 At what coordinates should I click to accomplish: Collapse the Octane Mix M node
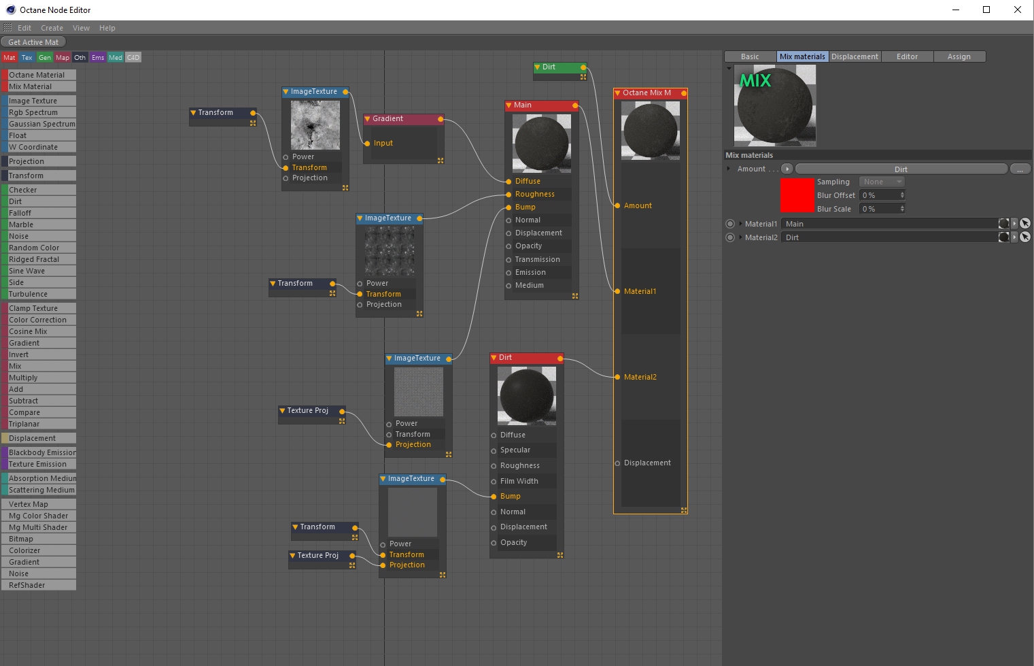pos(617,93)
